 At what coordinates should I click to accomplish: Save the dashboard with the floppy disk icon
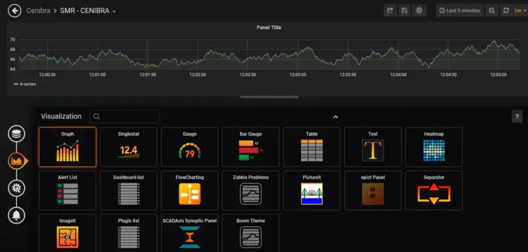point(404,11)
